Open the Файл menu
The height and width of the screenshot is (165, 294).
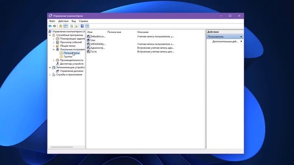(52, 21)
